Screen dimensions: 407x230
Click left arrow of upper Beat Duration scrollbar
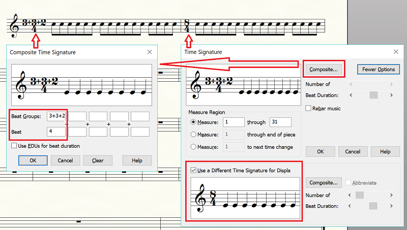click(x=351, y=95)
